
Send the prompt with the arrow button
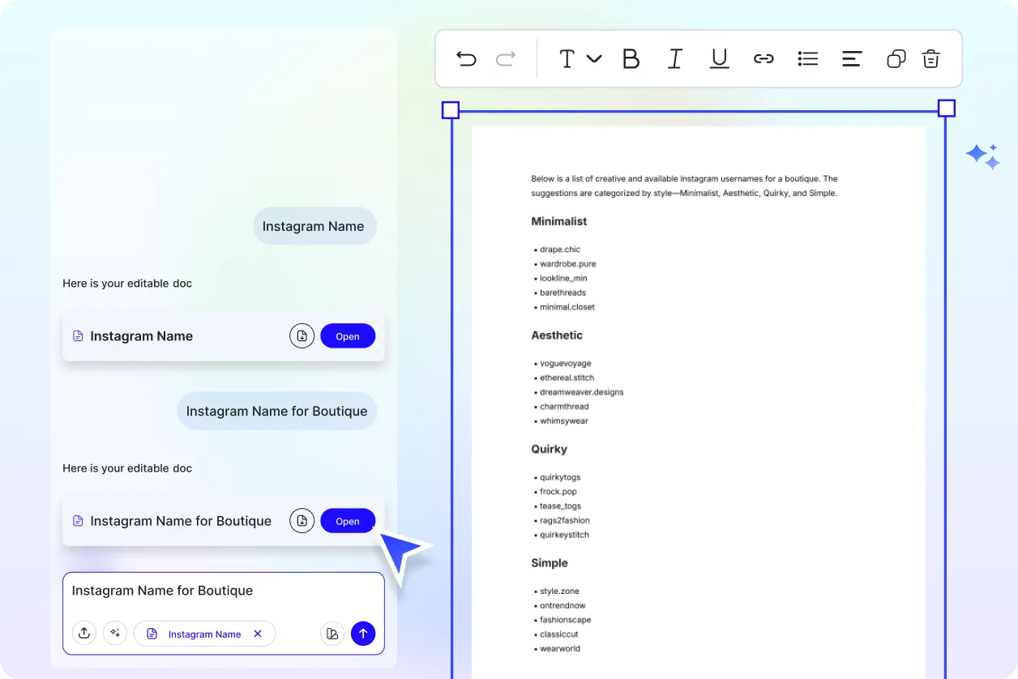[363, 634]
